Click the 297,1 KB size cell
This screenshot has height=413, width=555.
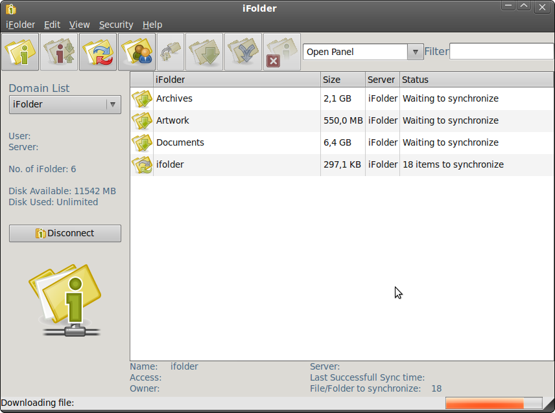click(342, 164)
